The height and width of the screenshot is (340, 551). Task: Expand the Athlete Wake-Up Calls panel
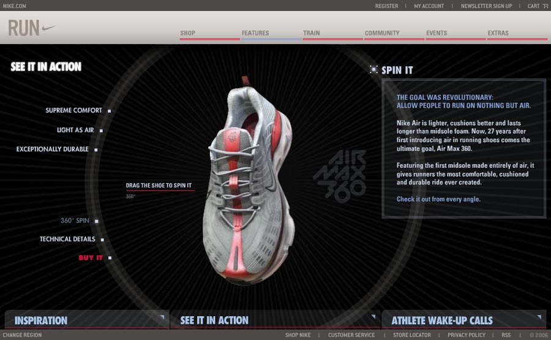(x=539, y=317)
